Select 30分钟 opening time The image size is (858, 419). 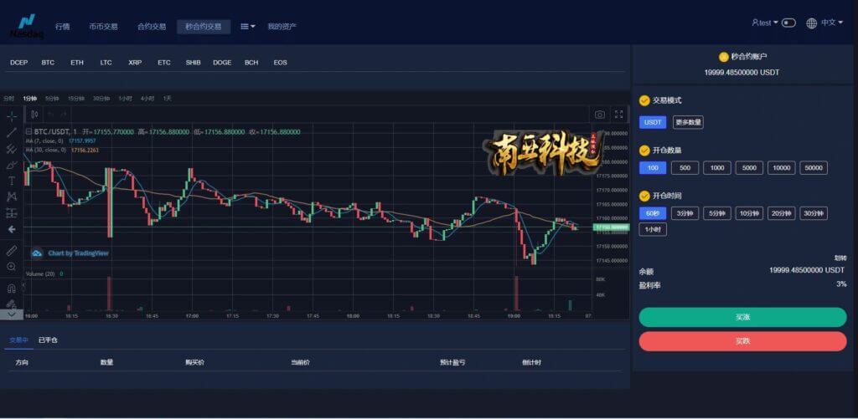pos(814,213)
